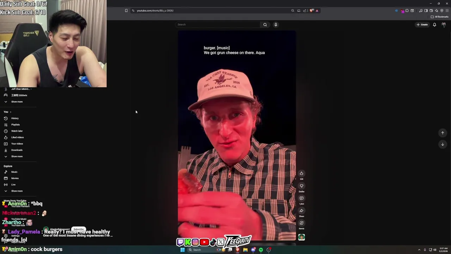The image size is (451, 254).
Task: Open Brave Shields lion icon
Action: [x=311, y=11]
